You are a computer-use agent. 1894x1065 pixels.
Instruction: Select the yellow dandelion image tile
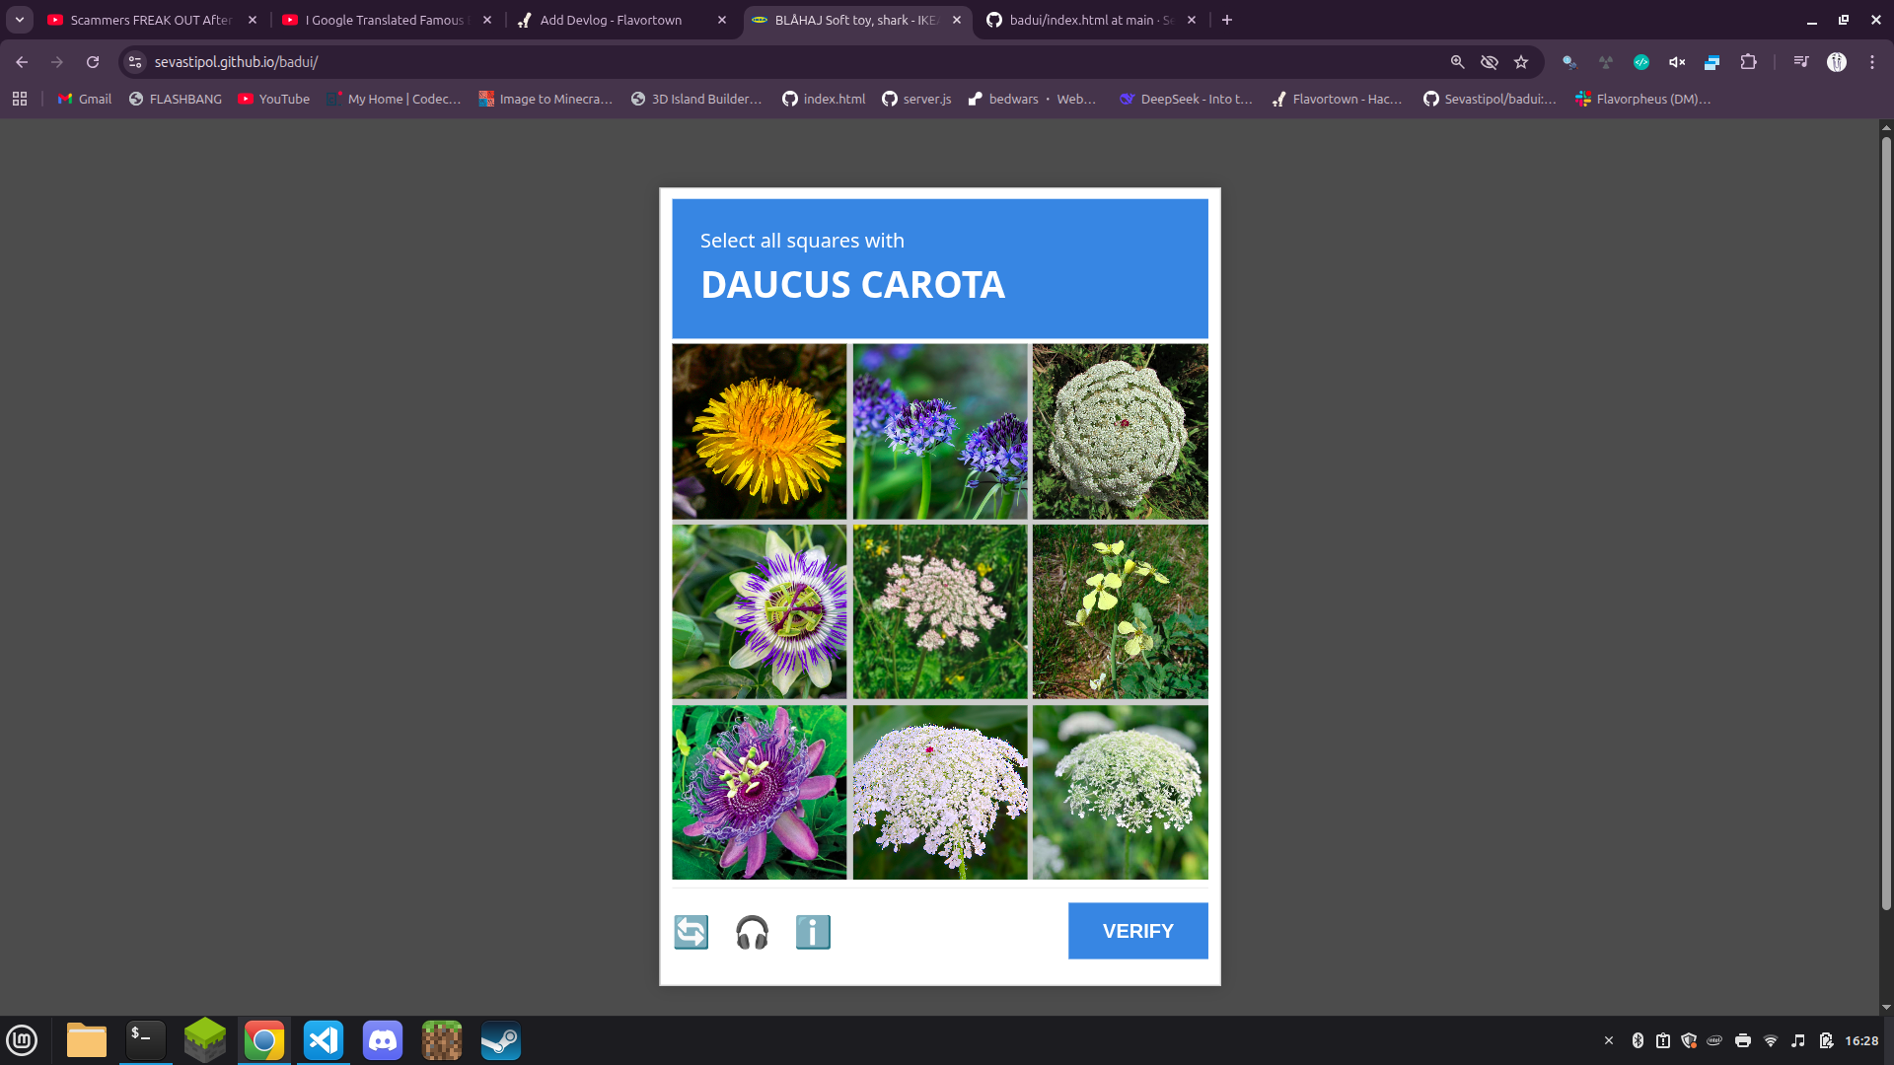760,431
